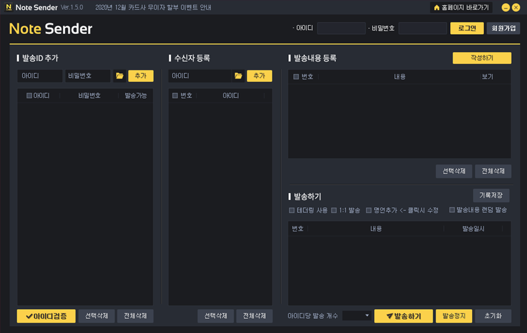
Task: Minimize the Note Sender window
Action: [505, 7]
